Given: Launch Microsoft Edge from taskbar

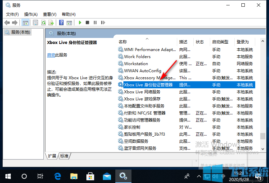Looking at the screenshot, I should 57,176.
